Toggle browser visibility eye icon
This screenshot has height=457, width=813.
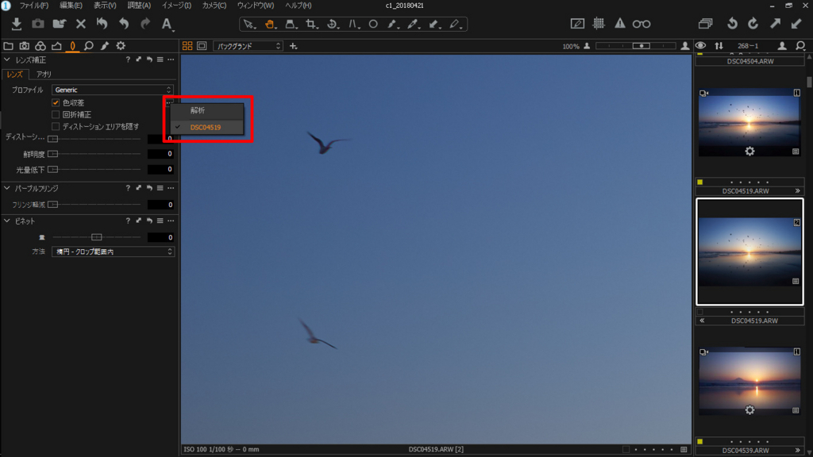point(700,46)
